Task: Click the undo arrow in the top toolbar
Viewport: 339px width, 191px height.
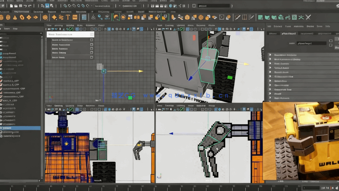Action: coord(25,6)
